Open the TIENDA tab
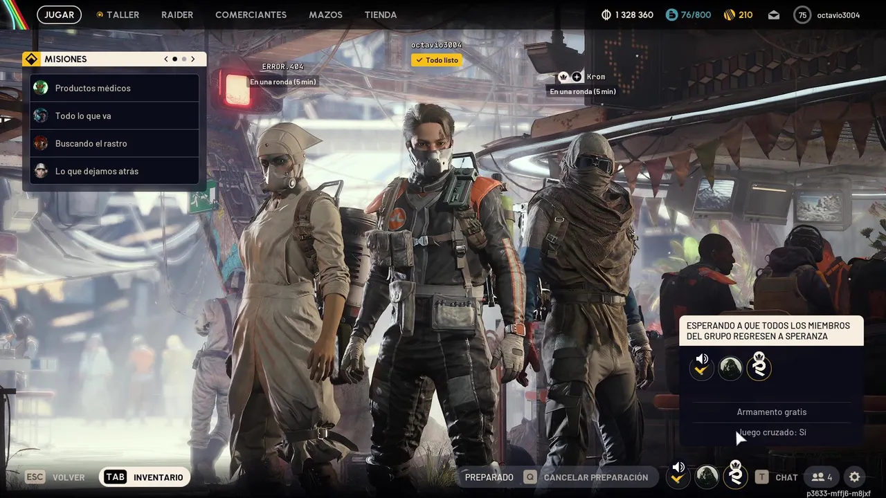 tap(381, 15)
